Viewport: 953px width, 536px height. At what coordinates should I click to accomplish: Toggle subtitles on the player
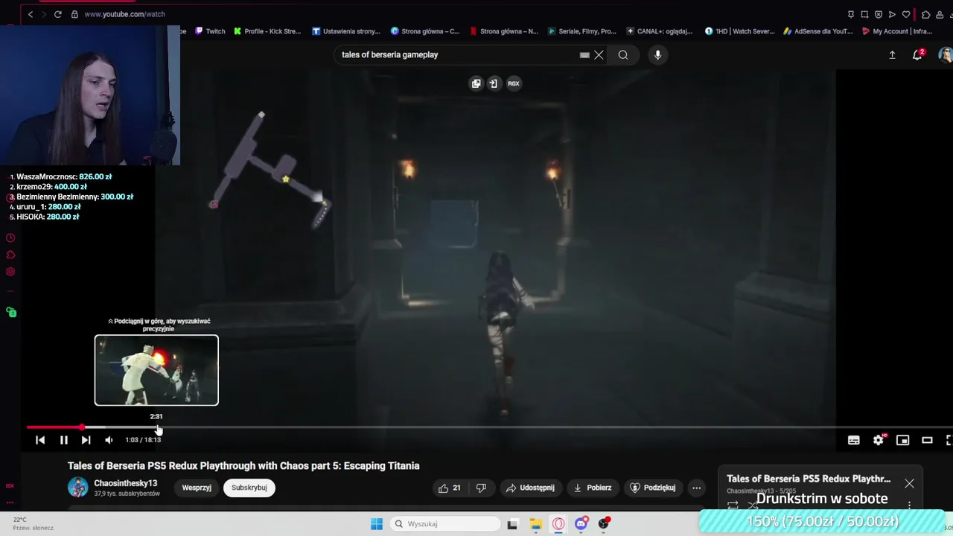(x=854, y=440)
